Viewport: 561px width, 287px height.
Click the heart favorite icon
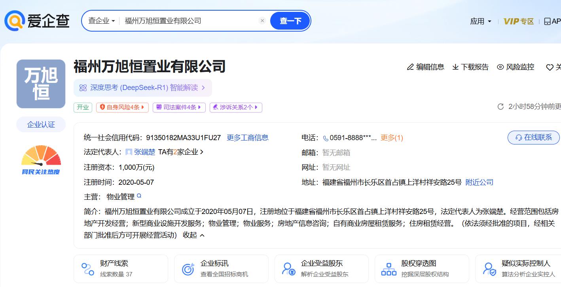pyautogui.click(x=550, y=68)
